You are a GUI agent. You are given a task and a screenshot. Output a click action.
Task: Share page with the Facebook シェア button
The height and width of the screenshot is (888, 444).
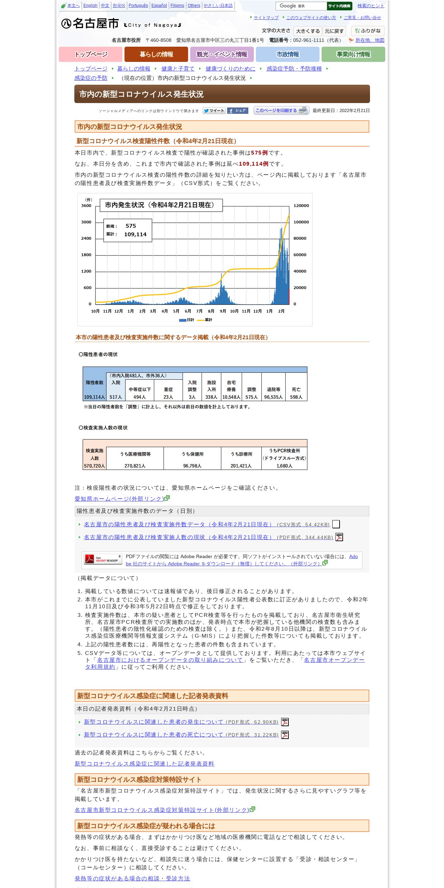click(x=238, y=111)
